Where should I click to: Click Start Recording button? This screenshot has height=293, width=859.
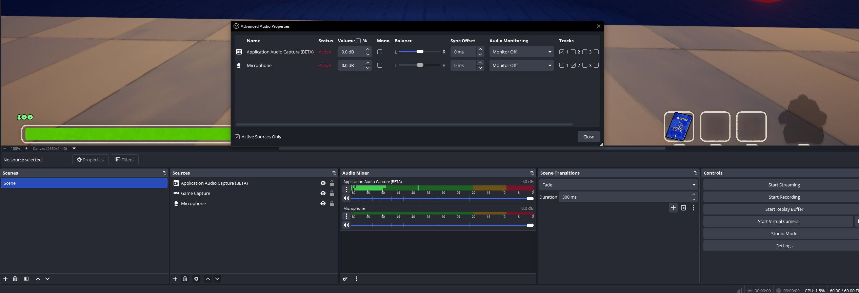784,197
